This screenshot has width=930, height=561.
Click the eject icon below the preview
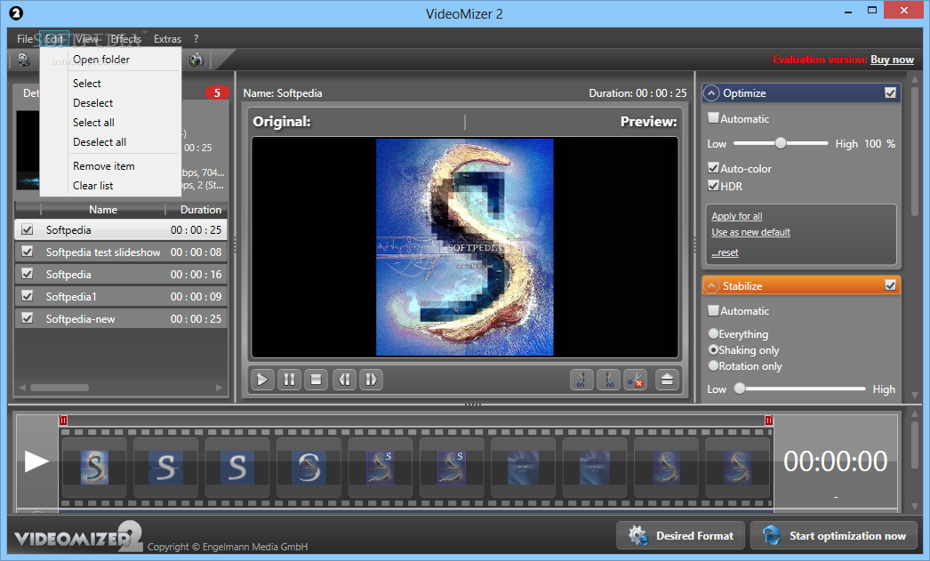coord(667,380)
